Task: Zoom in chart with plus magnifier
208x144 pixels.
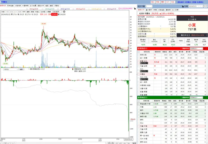Action: click(113, 143)
